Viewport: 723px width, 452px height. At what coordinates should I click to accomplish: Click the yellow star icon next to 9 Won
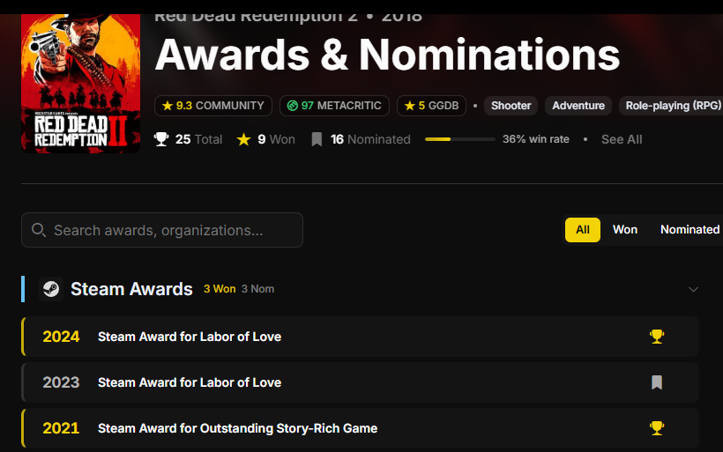click(x=243, y=139)
